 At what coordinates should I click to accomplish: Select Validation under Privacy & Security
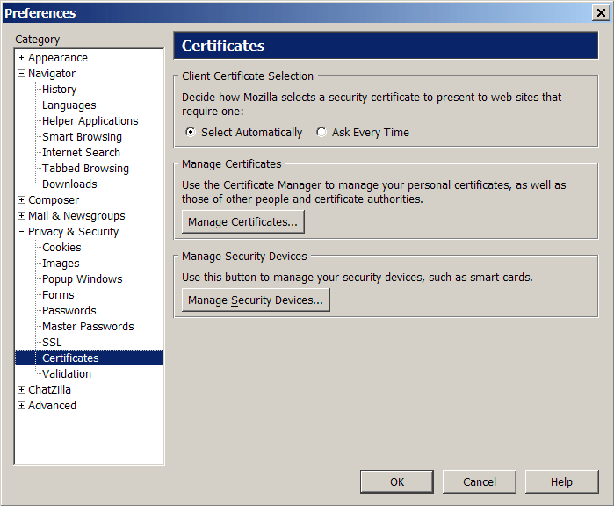pyautogui.click(x=67, y=374)
